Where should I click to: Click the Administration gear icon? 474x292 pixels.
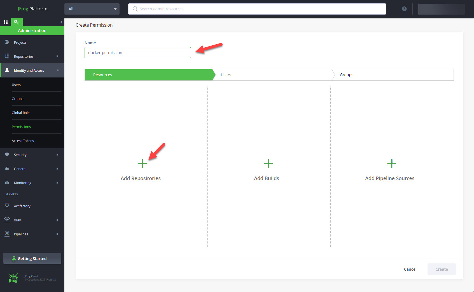click(x=17, y=22)
